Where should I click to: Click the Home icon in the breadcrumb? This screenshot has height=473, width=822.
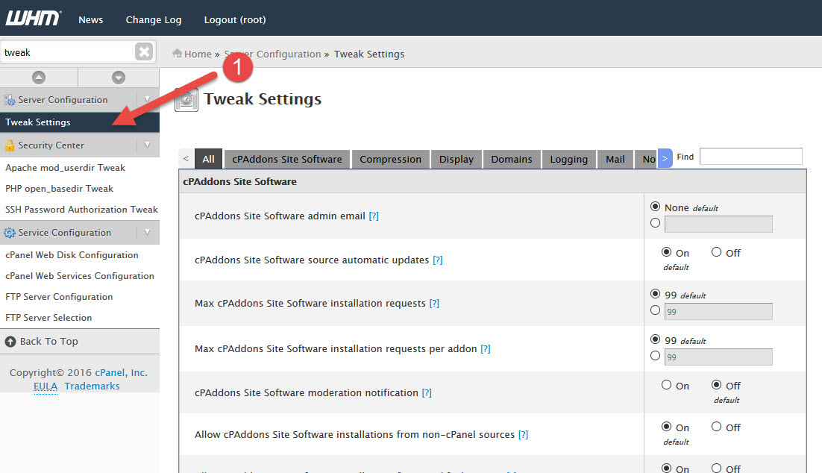[x=175, y=54]
